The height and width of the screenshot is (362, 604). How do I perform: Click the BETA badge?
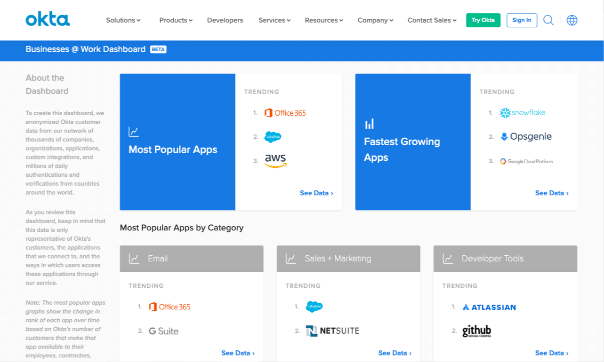click(x=158, y=49)
